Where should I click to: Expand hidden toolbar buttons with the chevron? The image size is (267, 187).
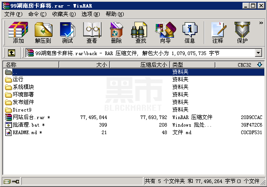click(x=261, y=23)
